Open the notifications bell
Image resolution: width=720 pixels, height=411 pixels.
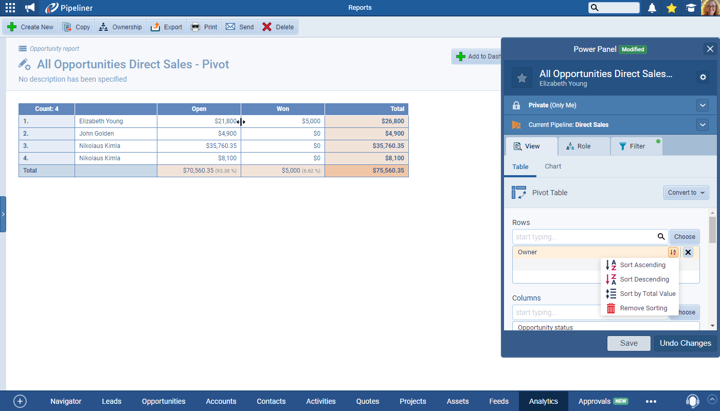pyautogui.click(x=652, y=8)
